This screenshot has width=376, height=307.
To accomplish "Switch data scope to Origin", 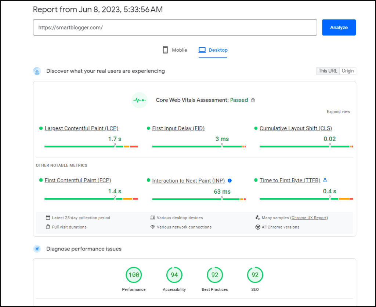I will (347, 71).
